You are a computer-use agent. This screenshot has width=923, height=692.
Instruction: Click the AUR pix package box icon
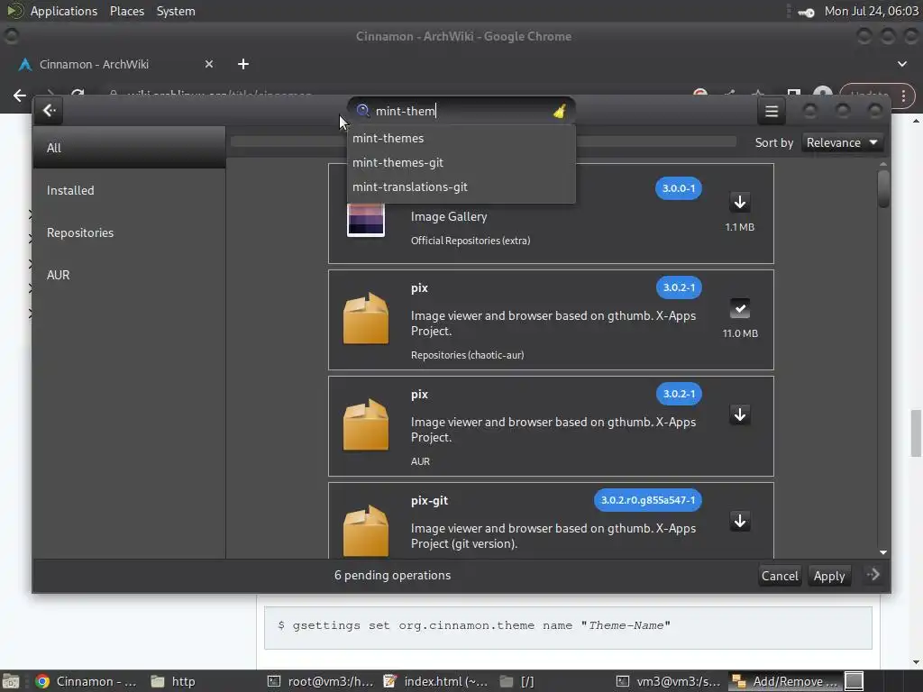(x=366, y=425)
